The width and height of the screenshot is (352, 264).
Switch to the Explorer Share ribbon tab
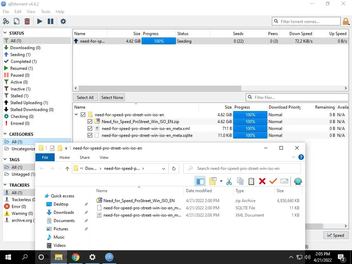85,157
